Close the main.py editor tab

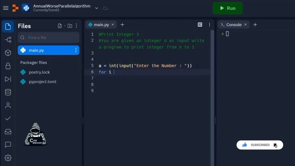(x=112, y=24)
